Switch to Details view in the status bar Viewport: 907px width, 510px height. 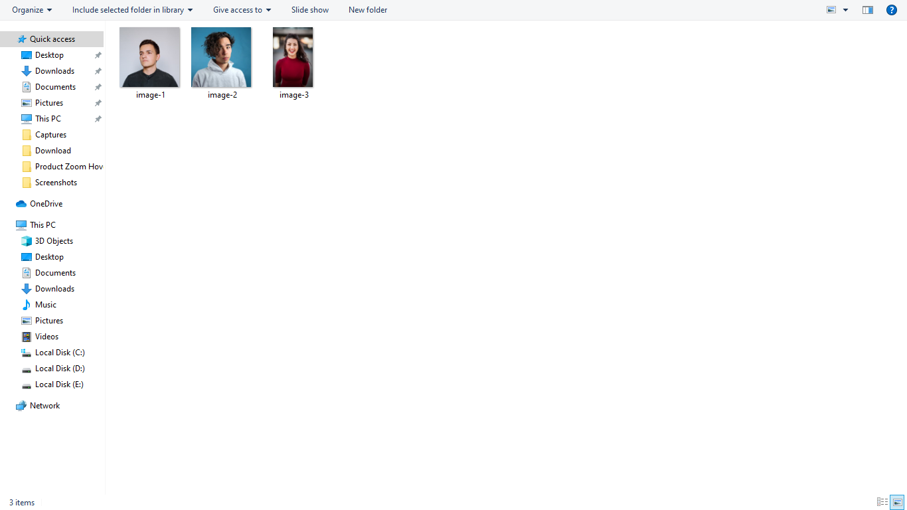tap(882, 502)
